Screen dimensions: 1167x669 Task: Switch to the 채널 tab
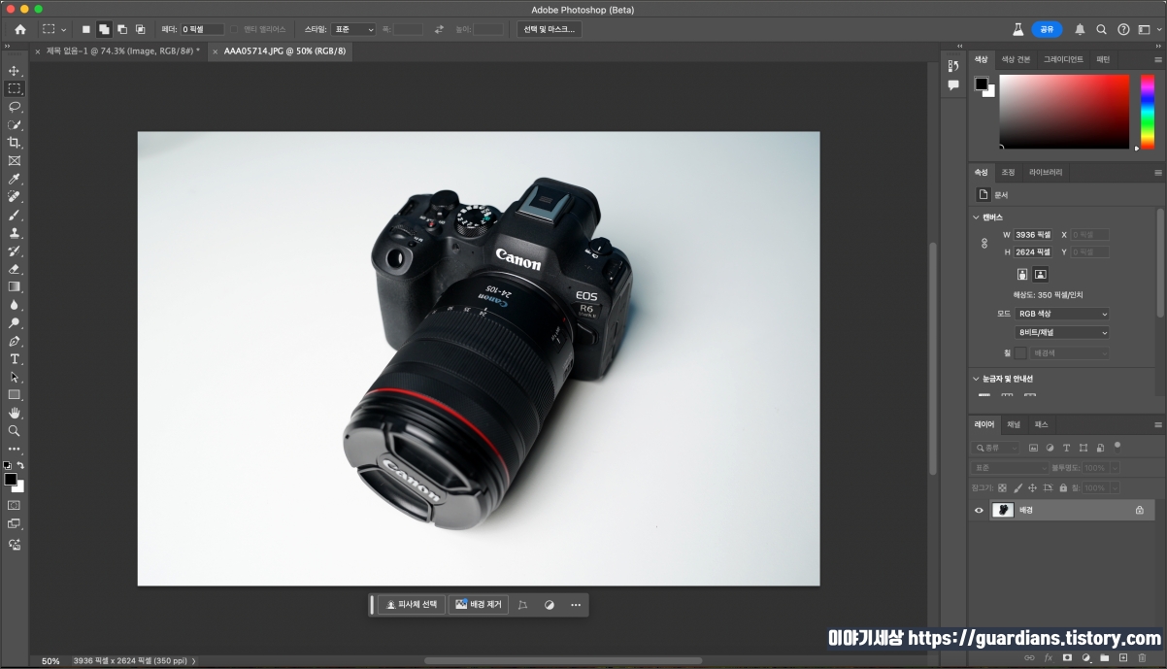[x=1013, y=424]
